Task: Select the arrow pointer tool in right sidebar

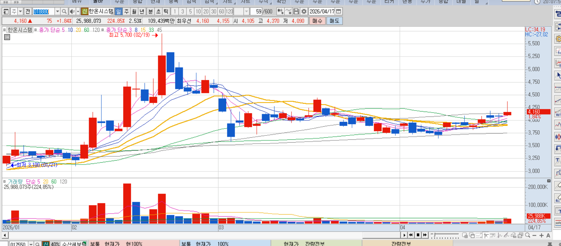Action: 558,76
